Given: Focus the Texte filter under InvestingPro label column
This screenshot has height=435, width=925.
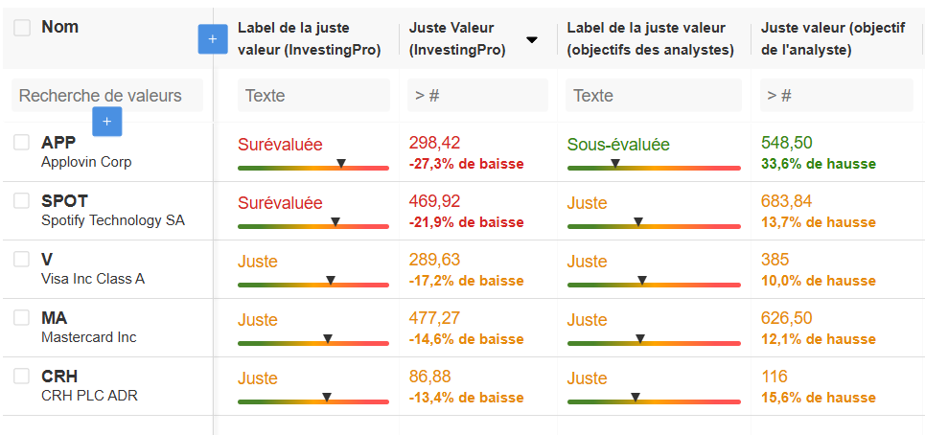Looking at the screenshot, I should tap(313, 95).
